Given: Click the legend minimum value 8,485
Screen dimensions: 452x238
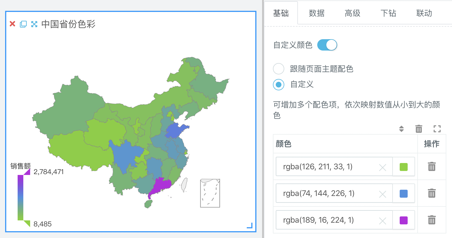Looking at the screenshot, I should click(x=43, y=224).
